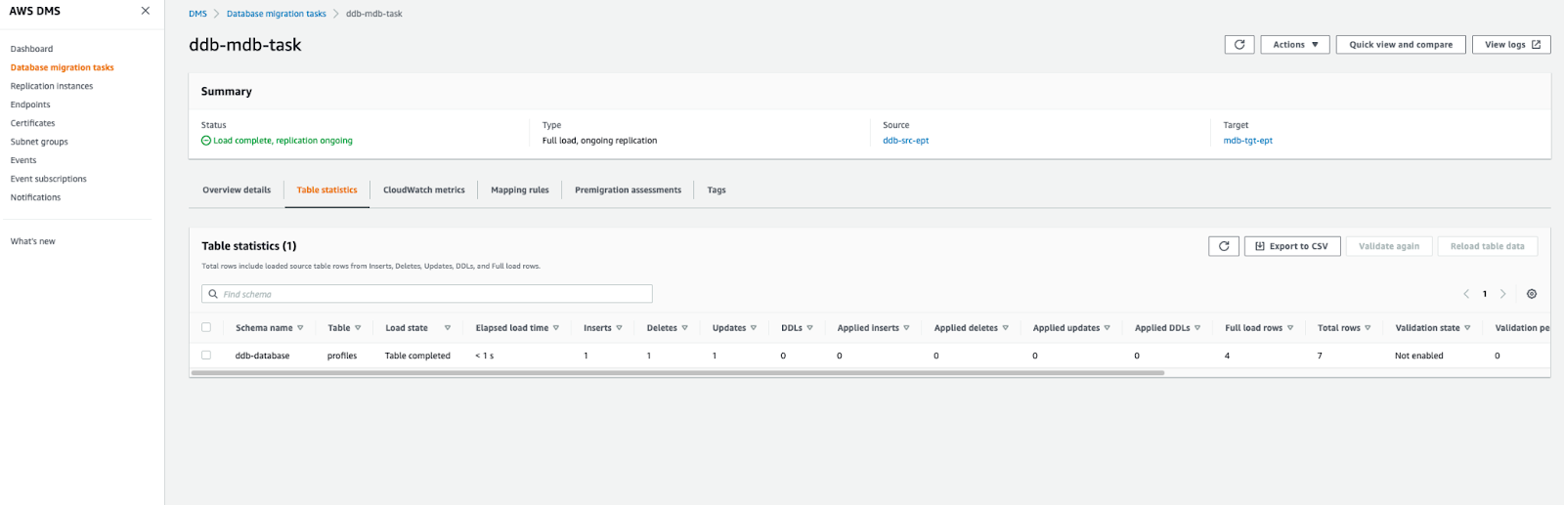Open the Tags tab

(x=717, y=190)
